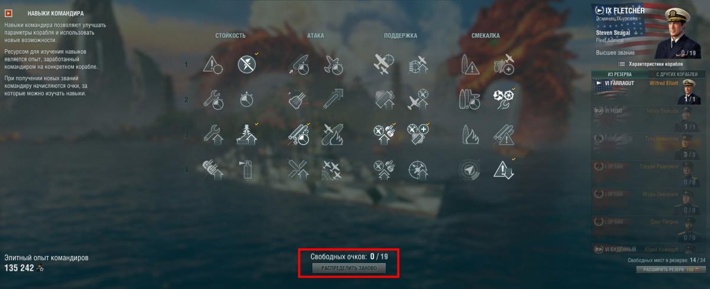Viewport: 710px width, 289px height.
Task: Click the checked crossed-out Preventive Maintenance skill
Action: (247, 64)
